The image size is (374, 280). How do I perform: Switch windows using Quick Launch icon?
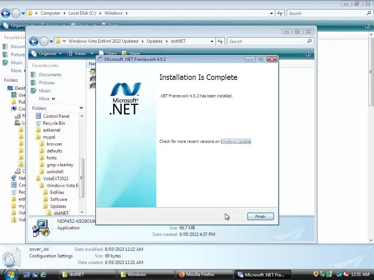(35, 275)
